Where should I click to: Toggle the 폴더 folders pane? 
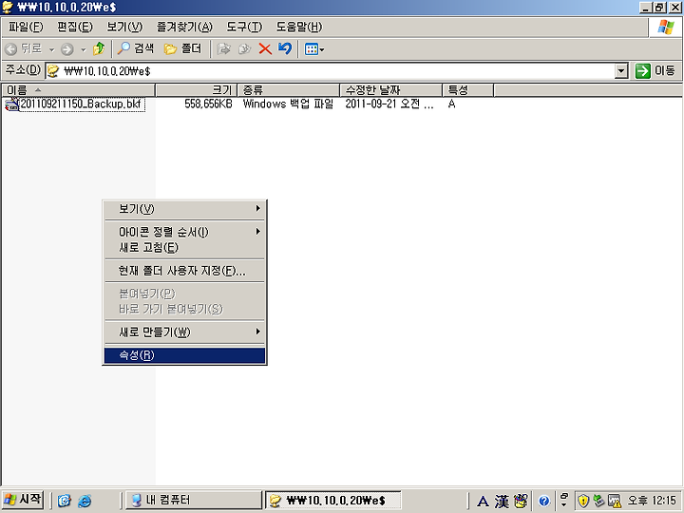point(182,48)
